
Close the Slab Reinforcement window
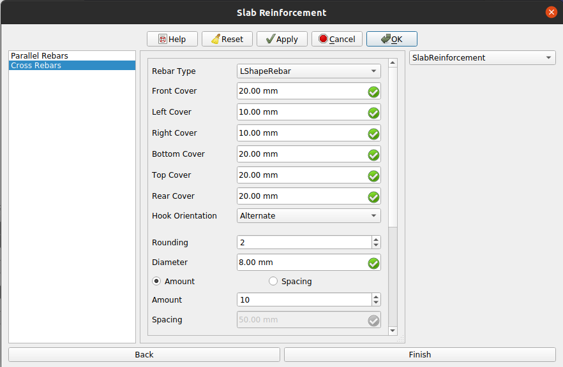pos(551,12)
